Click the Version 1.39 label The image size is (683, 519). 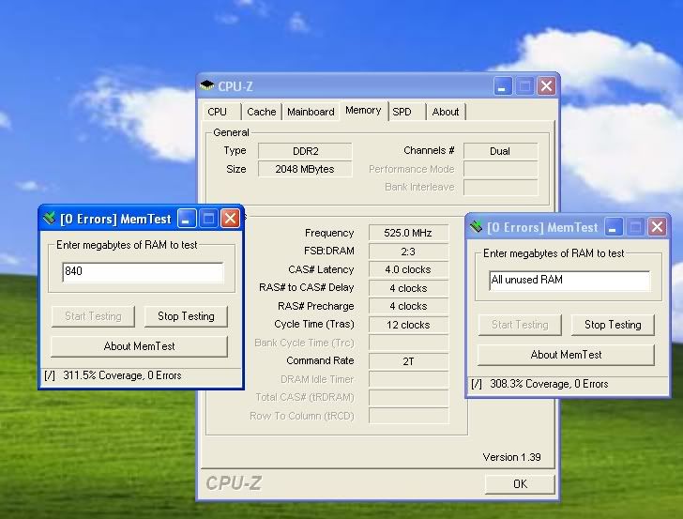[x=512, y=457]
